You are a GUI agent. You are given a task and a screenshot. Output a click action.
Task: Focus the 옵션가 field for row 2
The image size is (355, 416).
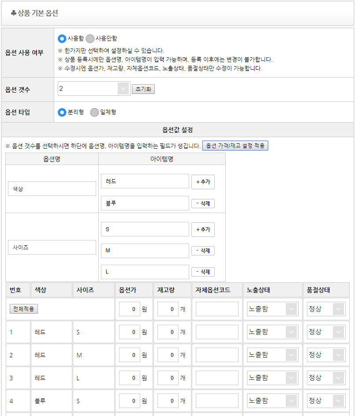click(x=130, y=355)
